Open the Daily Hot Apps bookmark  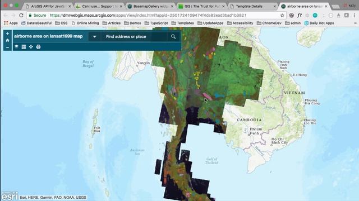(x=319, y=23)
